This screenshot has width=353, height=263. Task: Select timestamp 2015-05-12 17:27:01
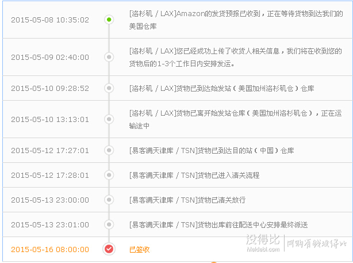click(50, 151)
